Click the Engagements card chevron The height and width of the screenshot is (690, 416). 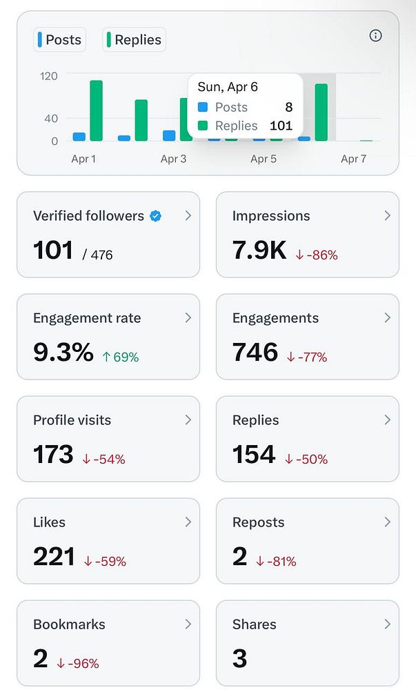coord(387,318)
